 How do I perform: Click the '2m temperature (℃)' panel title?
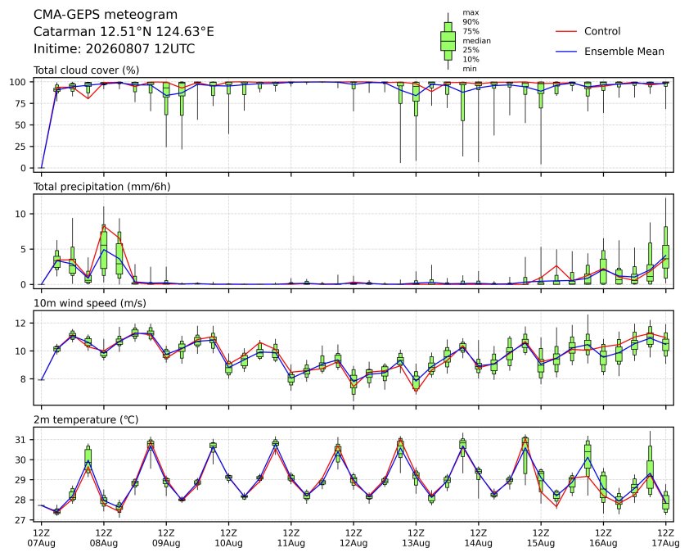point(86,419)
